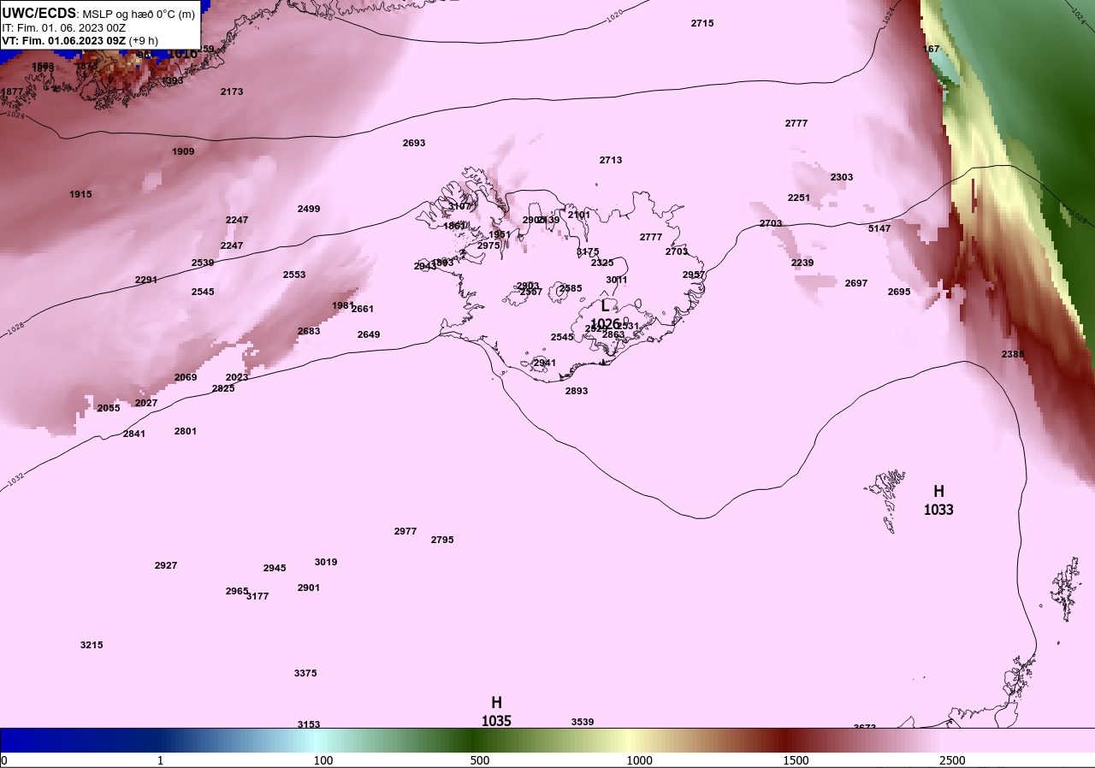This screenshot has height=768, width=1095.
Task: Click the height value 2173
Action: point(232,92)
